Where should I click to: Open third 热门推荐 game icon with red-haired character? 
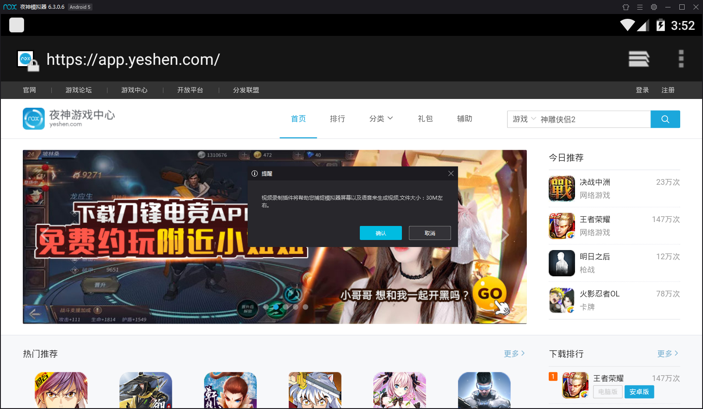[x=230, y=390]
